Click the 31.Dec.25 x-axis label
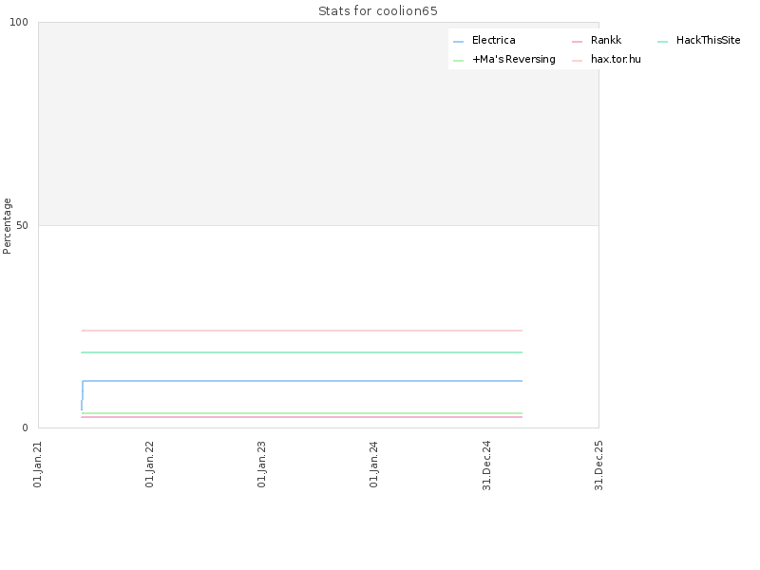This screenshot has height=570, width=760. [x=598, y=465]
